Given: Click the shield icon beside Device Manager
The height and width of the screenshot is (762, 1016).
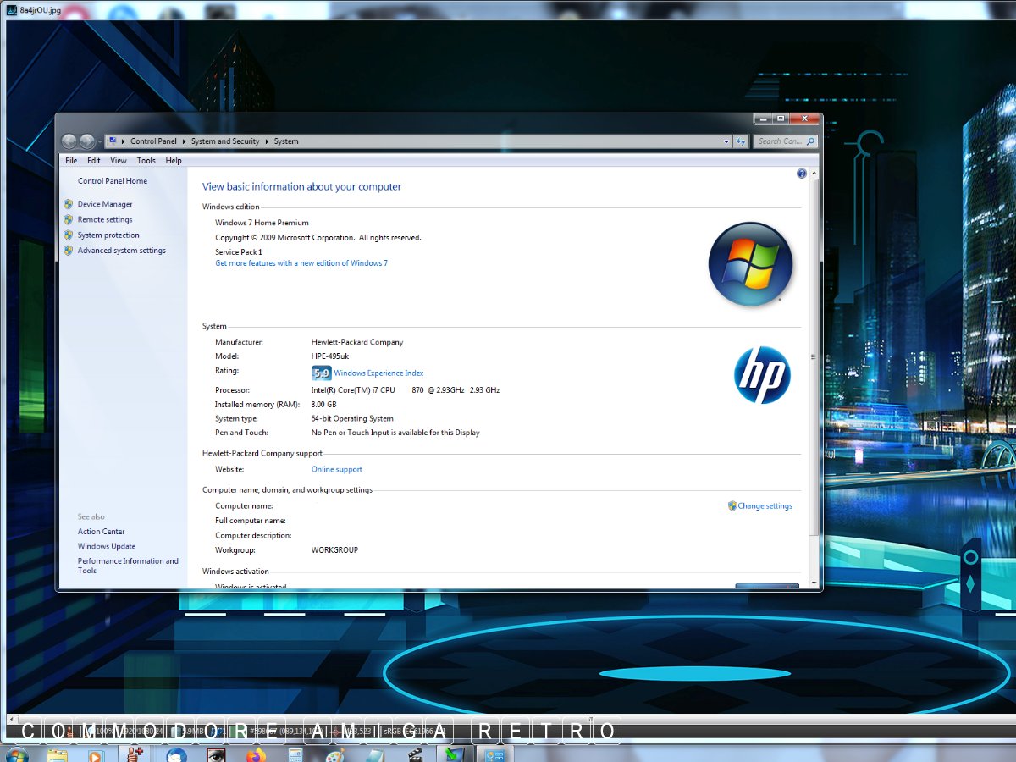Looking at the screenshot, I should coord(68,204).
